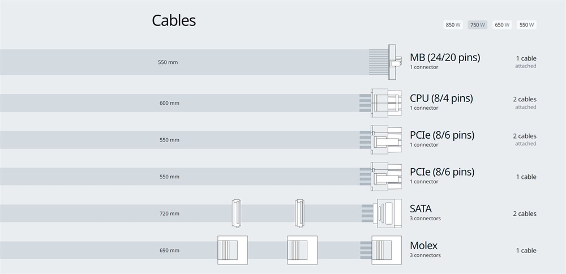The width and height of the screenshot is (566, 274).
Task: Switch to the 550 W option
Action: [526, 25]
